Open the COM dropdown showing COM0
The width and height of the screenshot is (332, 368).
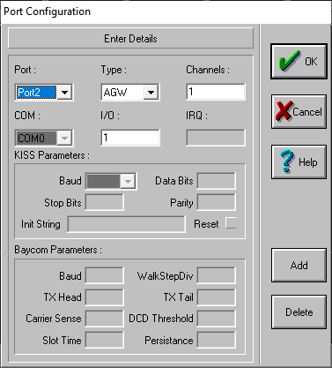64,138
